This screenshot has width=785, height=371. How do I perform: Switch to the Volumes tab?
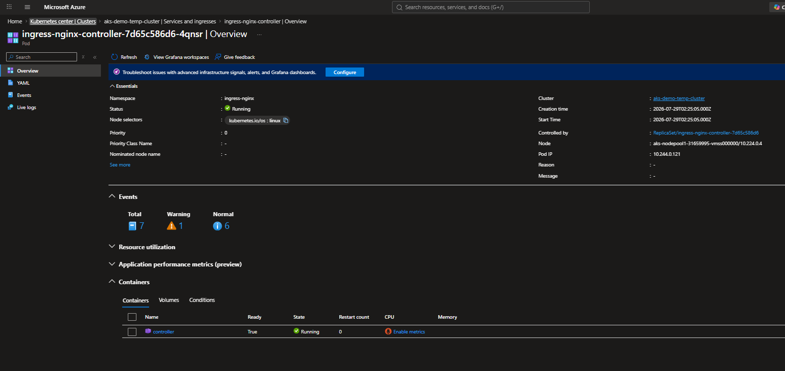click(169, 300)
